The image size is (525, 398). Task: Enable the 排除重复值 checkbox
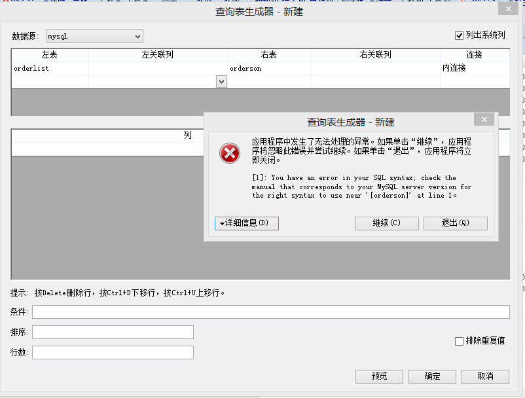(460, 341)
